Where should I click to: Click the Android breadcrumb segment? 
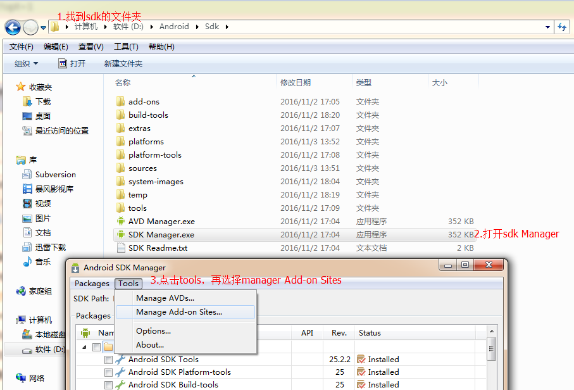click(x=174, y=27)
